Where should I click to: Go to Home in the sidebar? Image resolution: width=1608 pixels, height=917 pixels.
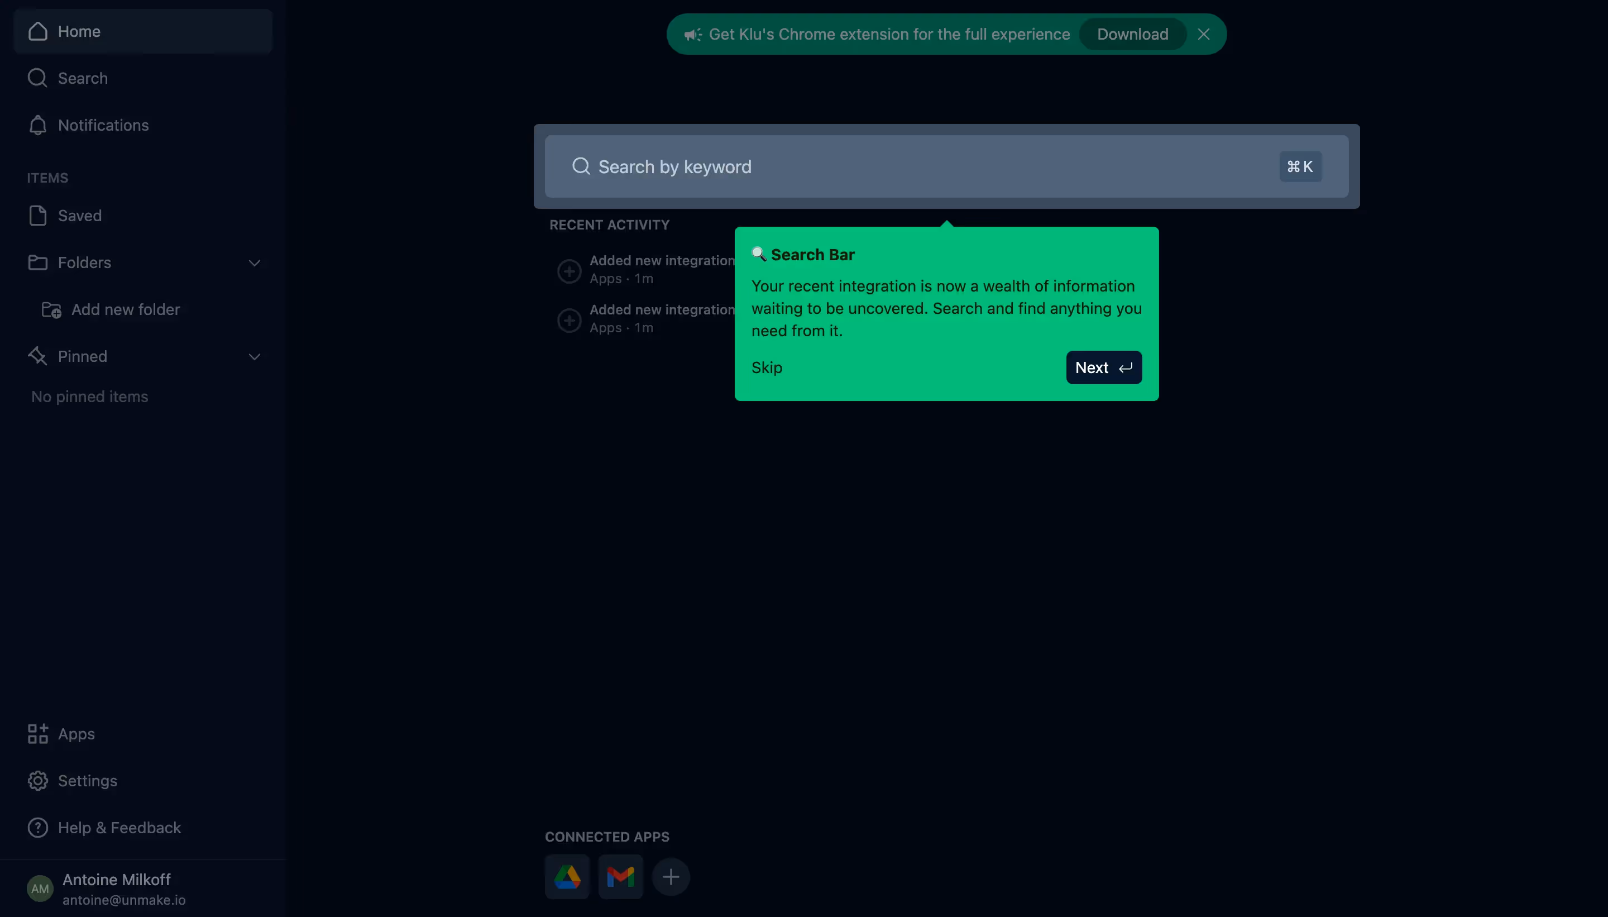click(x=79, y=31)
